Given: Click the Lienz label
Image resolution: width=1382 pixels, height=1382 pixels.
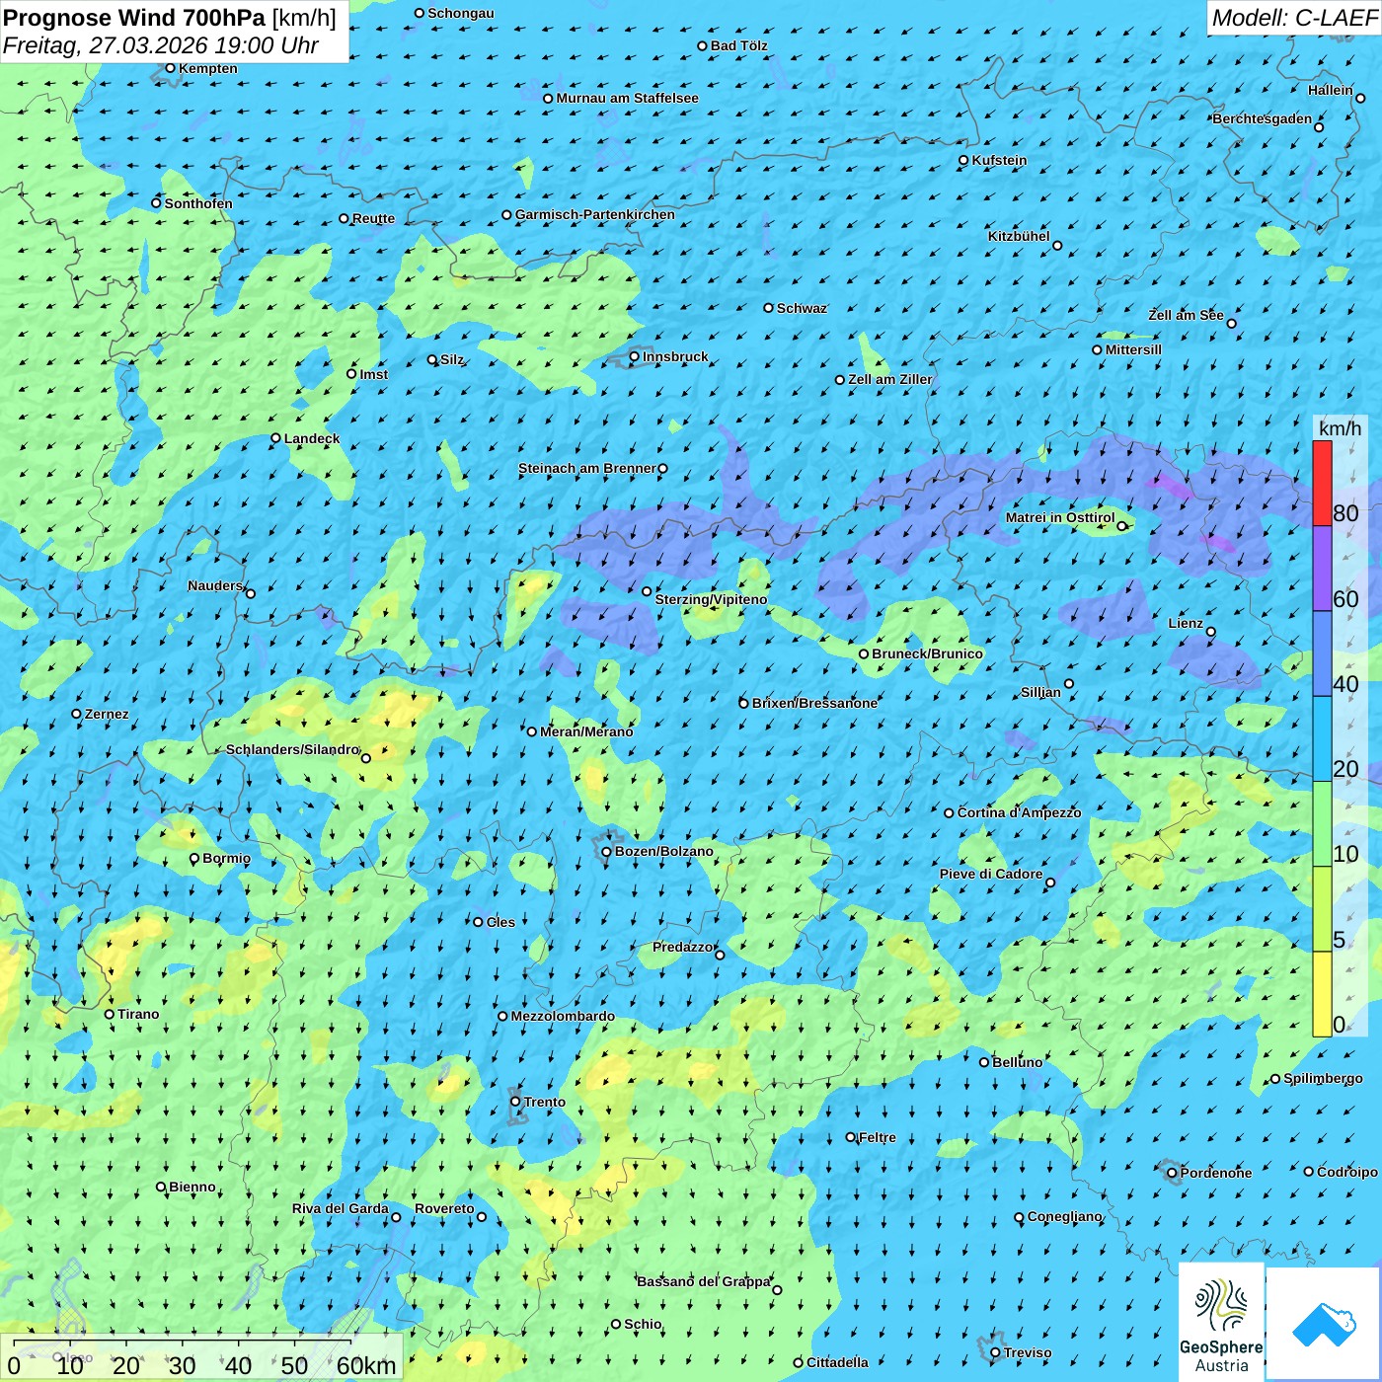Looking at the screenshot, I should click(1186, 623).
